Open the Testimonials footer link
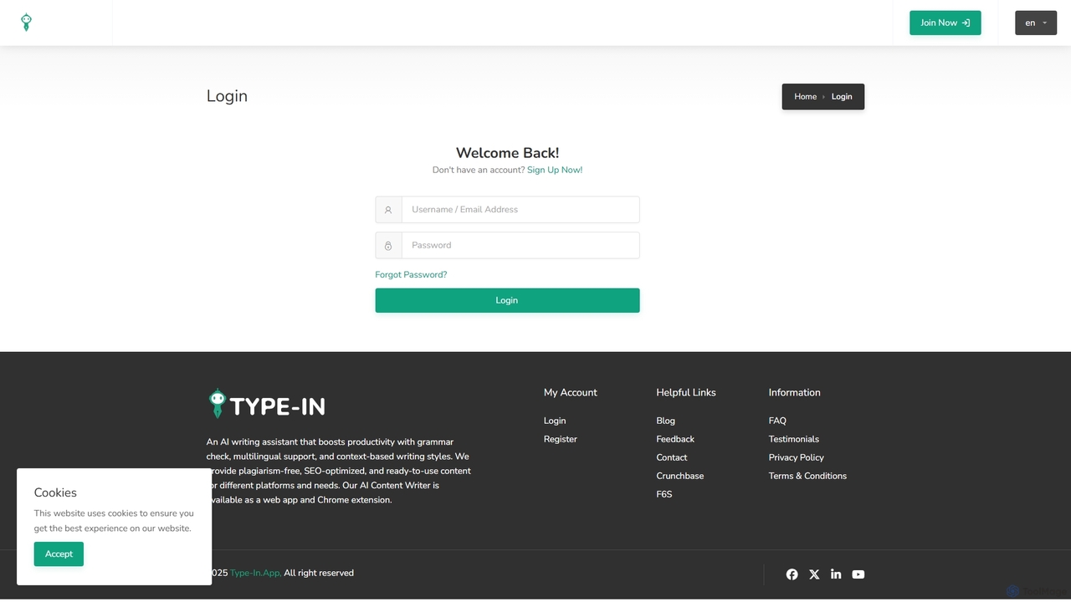1071x602 pixels. (x=794, y=439)
